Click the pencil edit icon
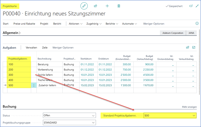The height and width of the screenshot is (127, 201). pyautogui.click(x=84, y=6)
